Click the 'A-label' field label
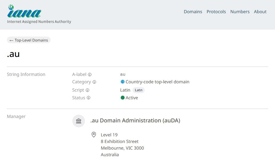 point(79,74)
